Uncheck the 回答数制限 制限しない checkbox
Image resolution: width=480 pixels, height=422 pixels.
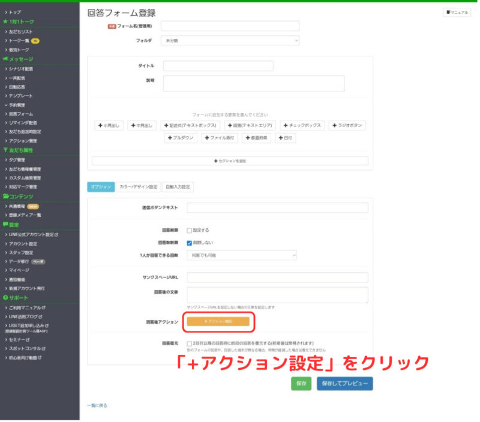tap(190, 244)
